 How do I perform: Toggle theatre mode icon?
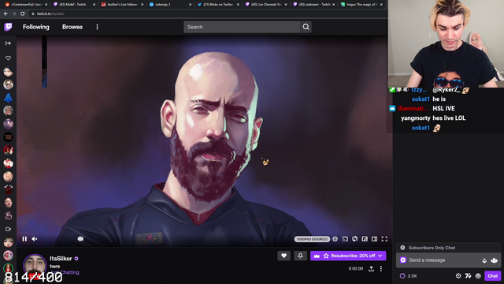[375, 239]
